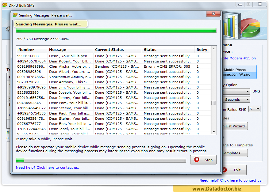The height and width of the screenshot is (192, 269).
Task: Click the Stop button
Action: (x=203, y=160)
